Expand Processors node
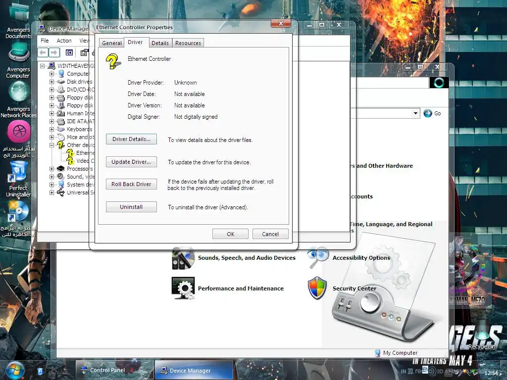The width and height of the screenshot is (507, 380). [51, 169]
